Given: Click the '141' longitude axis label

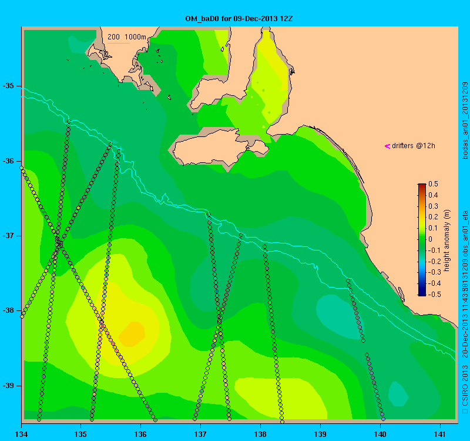Looking at the screenshot, I should [x=440, y=434].
